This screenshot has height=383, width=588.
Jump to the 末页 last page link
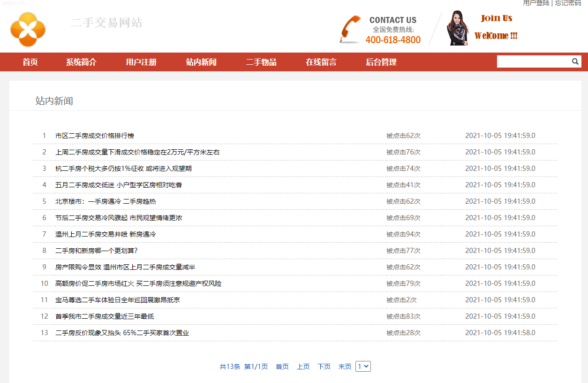(x=345, y=367)
